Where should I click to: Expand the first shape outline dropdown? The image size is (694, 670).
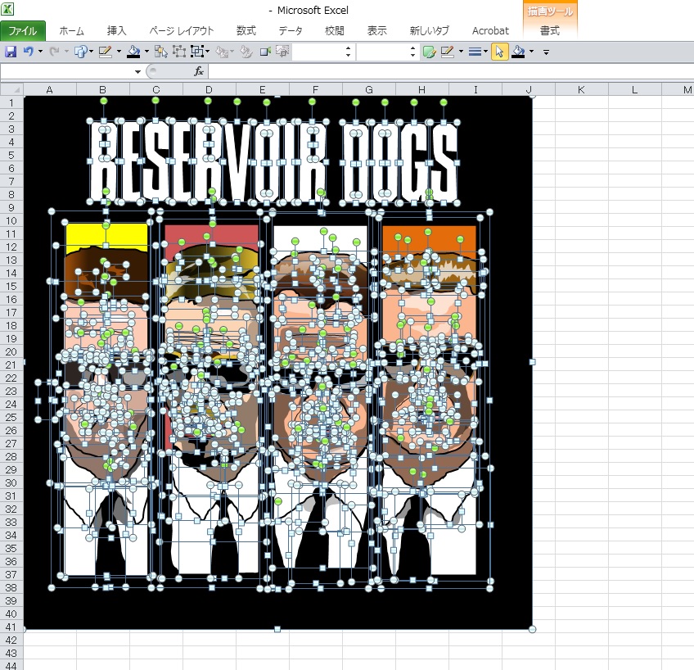[x=119, y=52]
